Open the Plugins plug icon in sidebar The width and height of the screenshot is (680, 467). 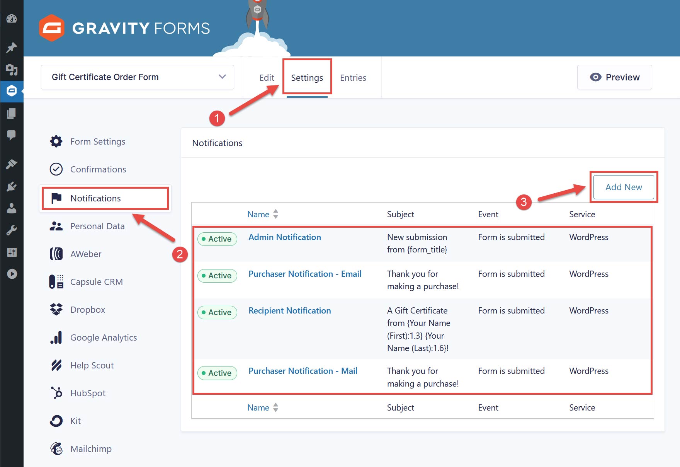coord(12,186)
